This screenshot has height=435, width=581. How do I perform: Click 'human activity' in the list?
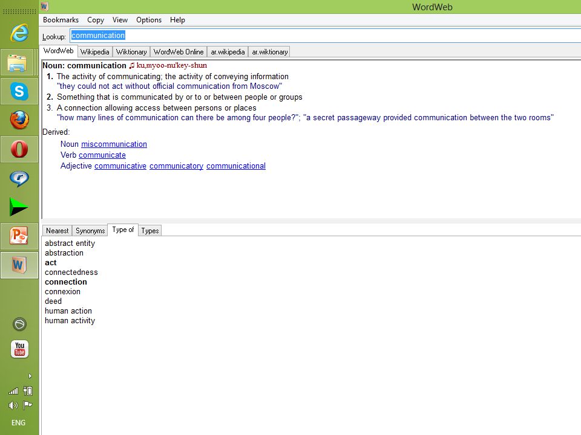[x=70, y=321]
